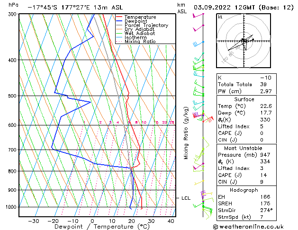Screen dimensions: 298x230
Task: Click the Surface CAPE (J) label
Action: click(230, 133)
